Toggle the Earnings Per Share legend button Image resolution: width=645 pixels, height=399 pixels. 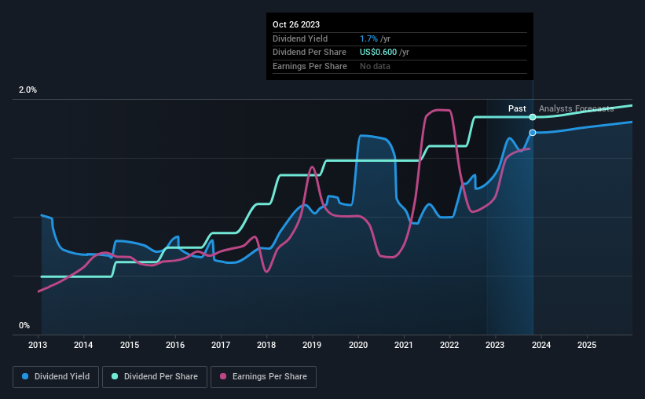263,377
